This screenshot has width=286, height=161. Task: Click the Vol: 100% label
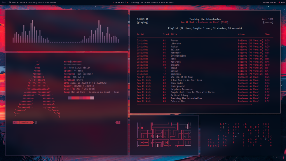click(268, 19)
